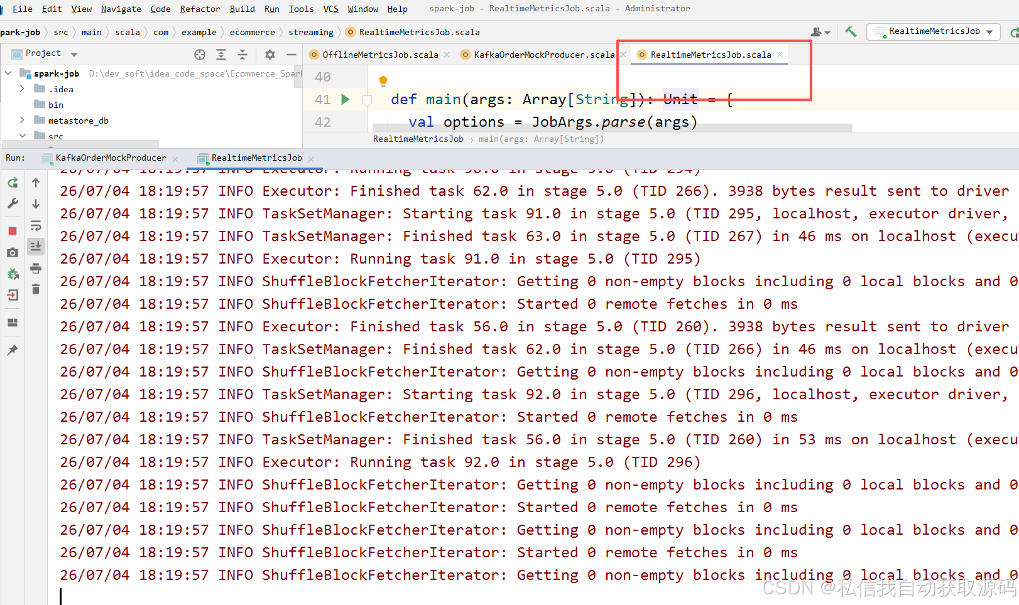
Task: Click the locate opened file target icon
Action: point(200,55)
